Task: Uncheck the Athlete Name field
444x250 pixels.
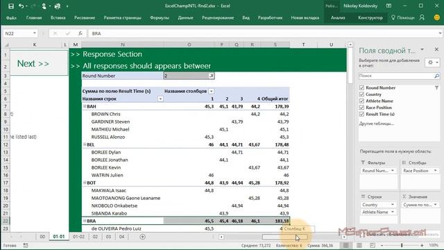Action: tap(361, 101)
